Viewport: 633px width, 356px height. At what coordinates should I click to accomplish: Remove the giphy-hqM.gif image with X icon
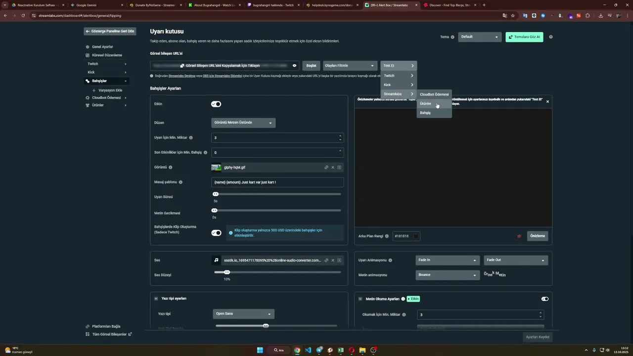pos(333,168)
